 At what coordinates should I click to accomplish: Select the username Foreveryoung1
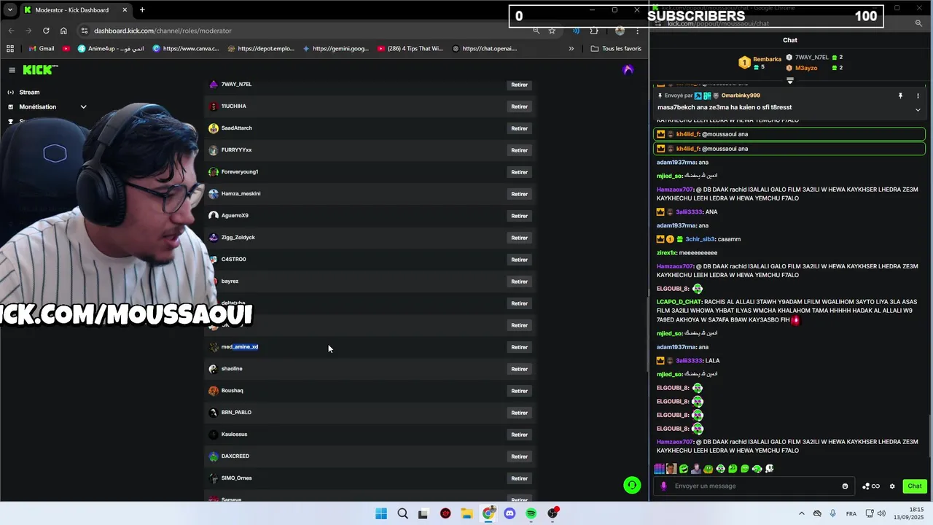coord(240,172)
